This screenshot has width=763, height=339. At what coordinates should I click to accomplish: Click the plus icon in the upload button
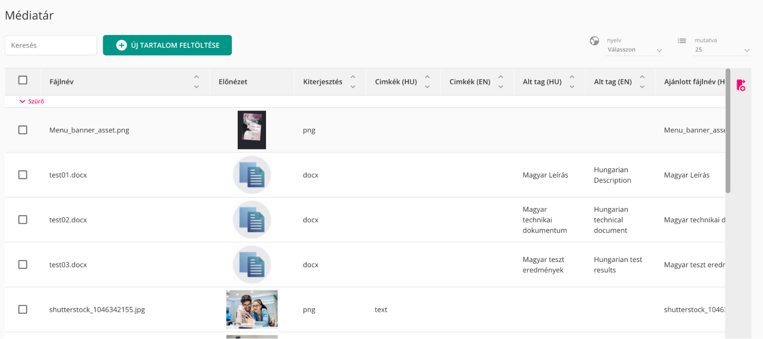click(x=121, y=45)
